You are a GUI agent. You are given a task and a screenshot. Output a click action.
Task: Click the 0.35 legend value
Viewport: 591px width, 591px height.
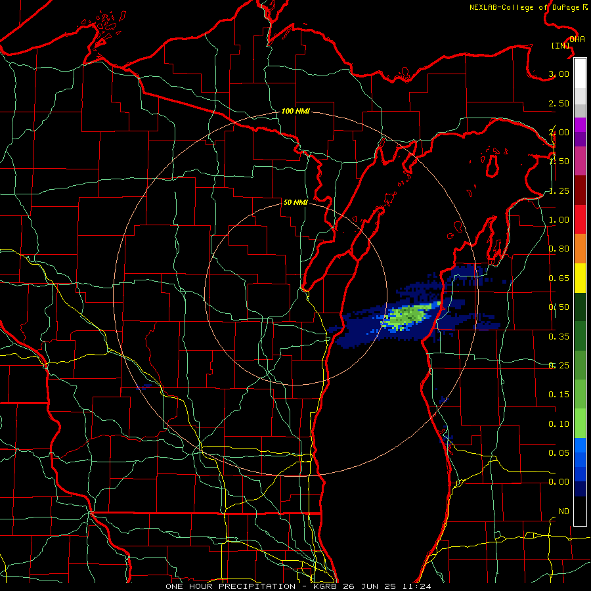(559, 337)
